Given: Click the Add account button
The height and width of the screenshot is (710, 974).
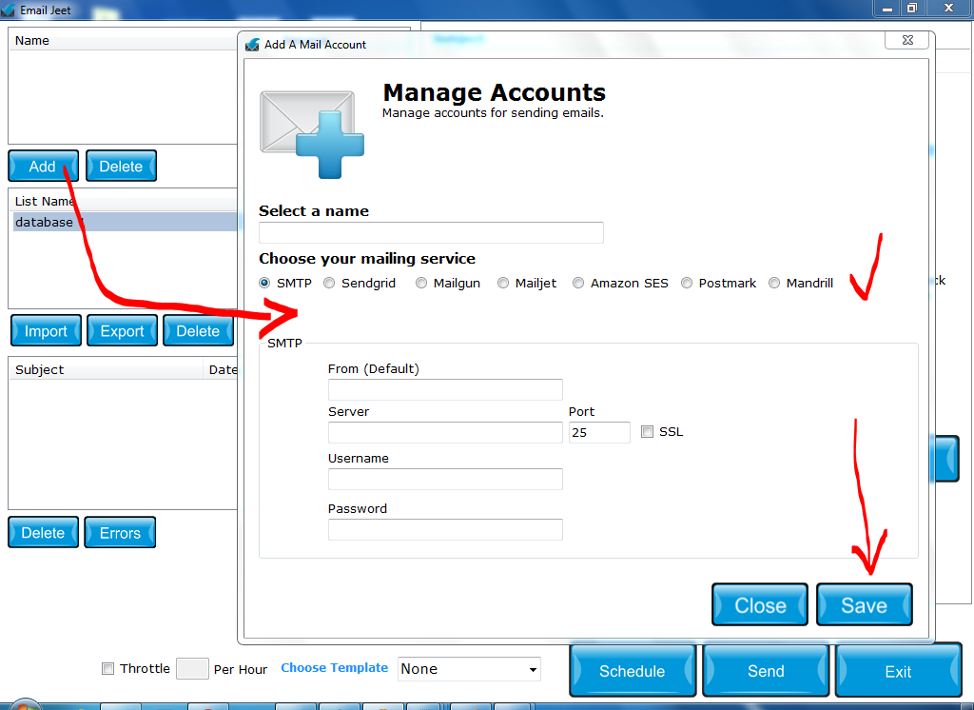Looking at the screenshot, I should [43, 166].
